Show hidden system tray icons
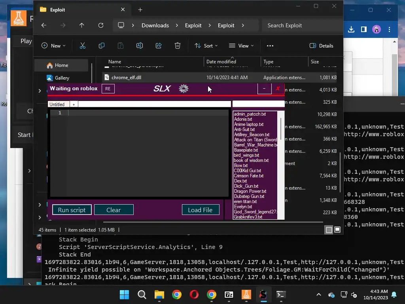The height and width of the screenshot is (304, 405). pos(319,294)
